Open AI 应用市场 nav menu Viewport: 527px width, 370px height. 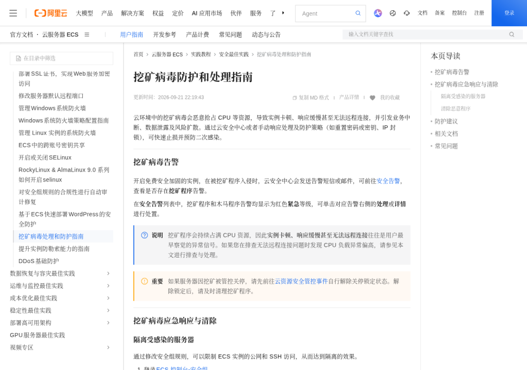click(x=207, y=13)
